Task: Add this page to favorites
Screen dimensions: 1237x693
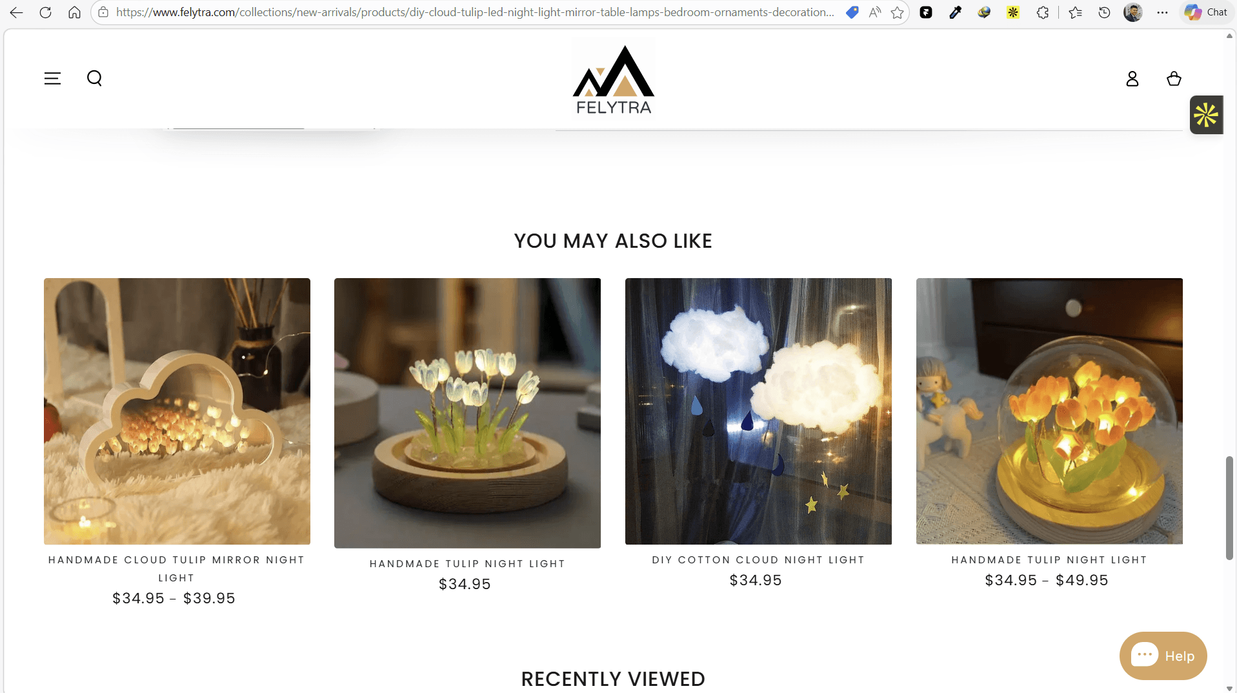Action: (x=897, y=12)
